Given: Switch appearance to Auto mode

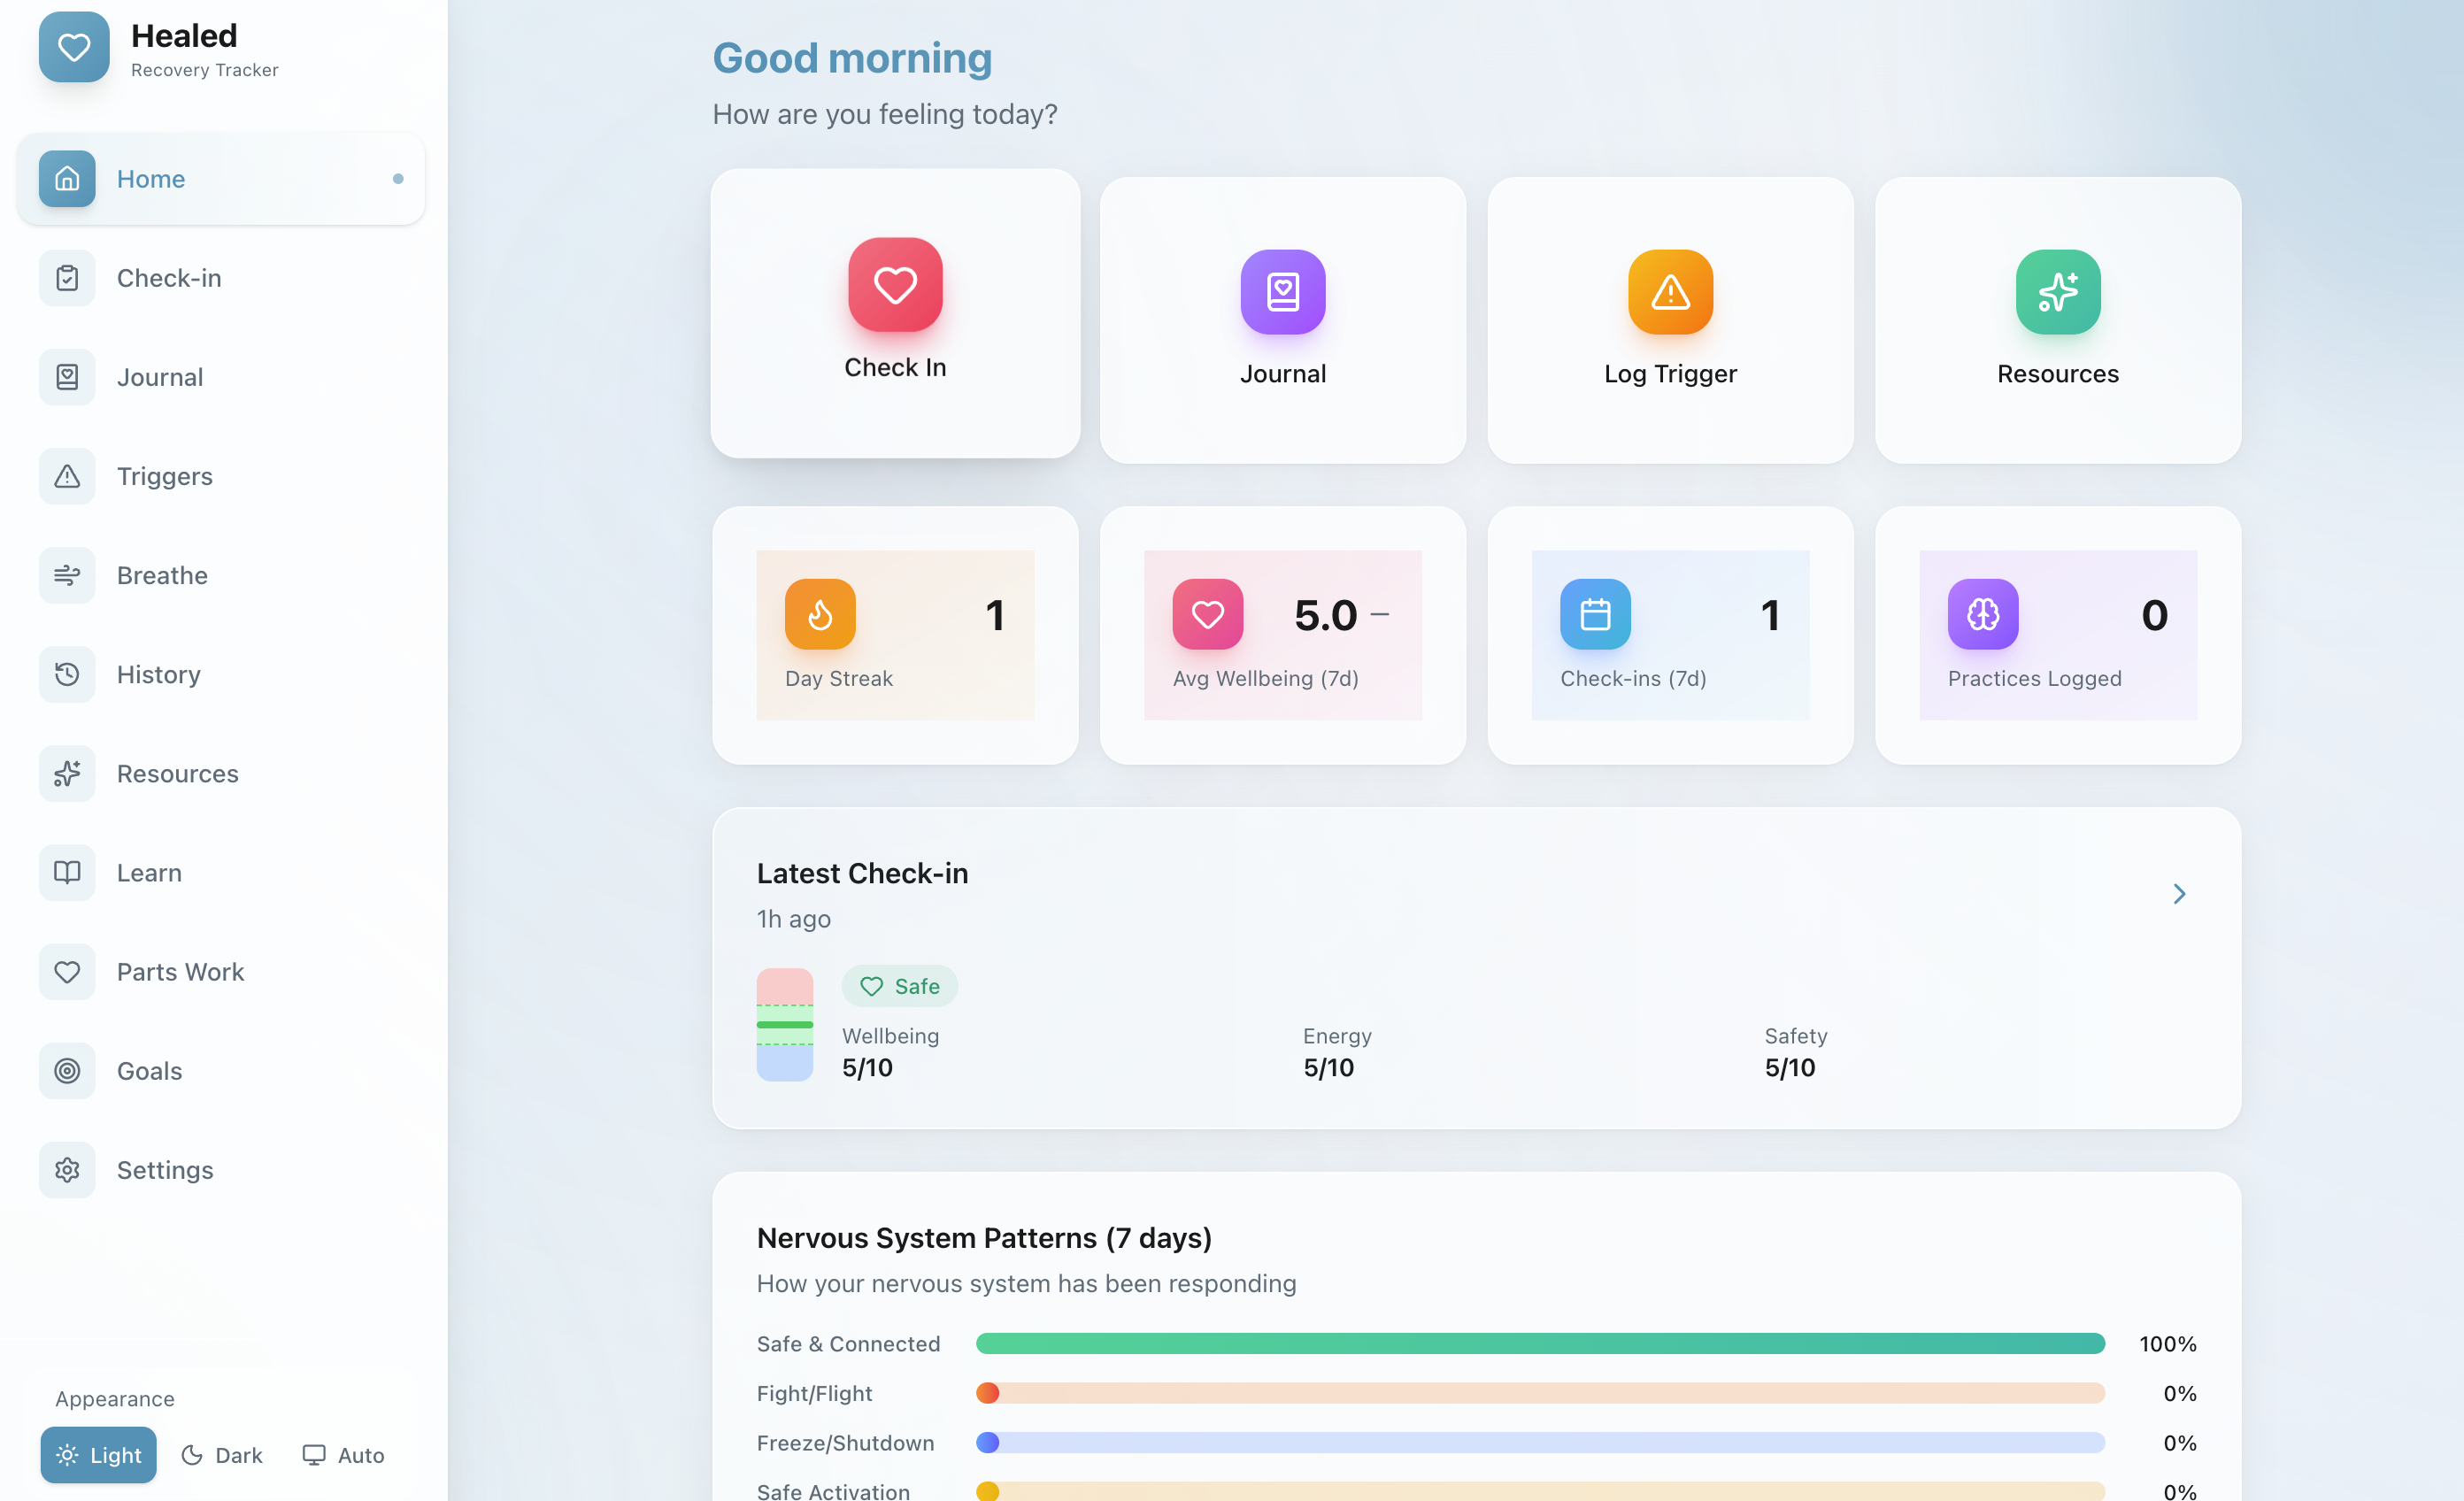Looking at the screenshot, I should [343, 1454].
